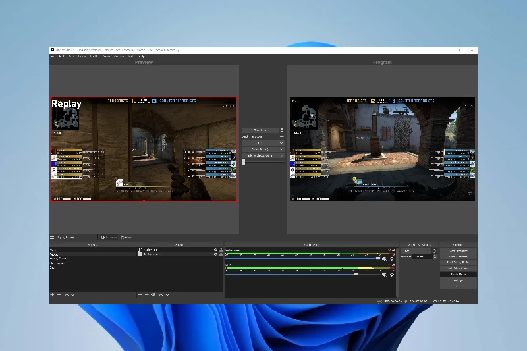Select the last scene in Scenes list
Image resolution: width=527 pixels, height=351 pixels.
tap(92, 268)
